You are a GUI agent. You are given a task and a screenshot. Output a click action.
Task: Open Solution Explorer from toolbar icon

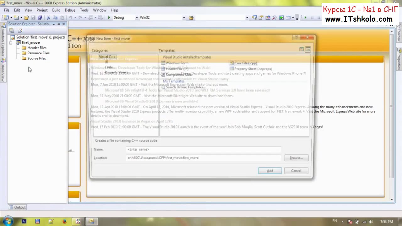click(x=254, y=18)
